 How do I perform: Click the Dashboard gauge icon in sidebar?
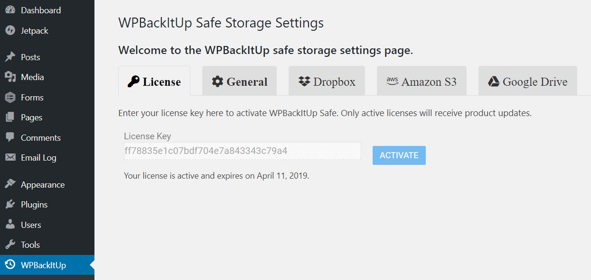click(x=10, y=10)
